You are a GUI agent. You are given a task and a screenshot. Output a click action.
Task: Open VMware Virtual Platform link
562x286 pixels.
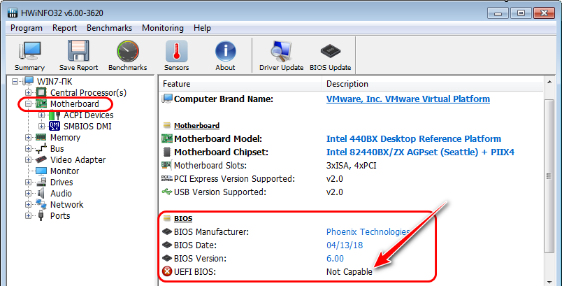(408, 99)
